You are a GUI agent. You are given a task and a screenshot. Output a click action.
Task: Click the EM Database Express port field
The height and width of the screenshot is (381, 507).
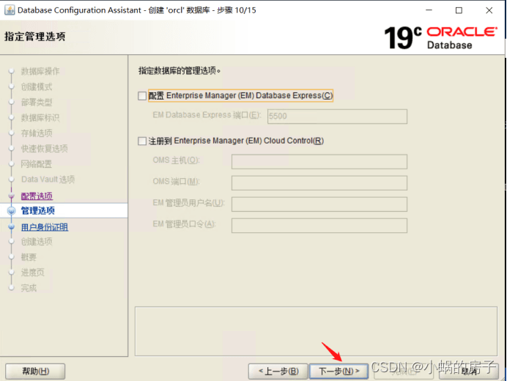pos(337,116)
